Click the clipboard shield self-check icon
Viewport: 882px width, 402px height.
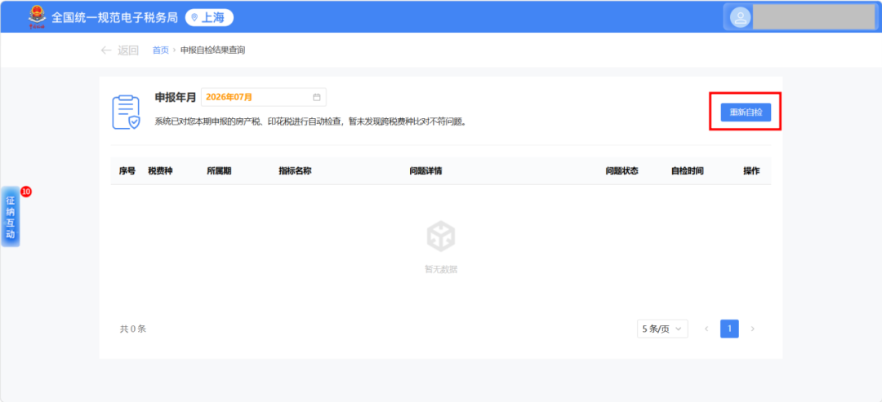point(126,113)
